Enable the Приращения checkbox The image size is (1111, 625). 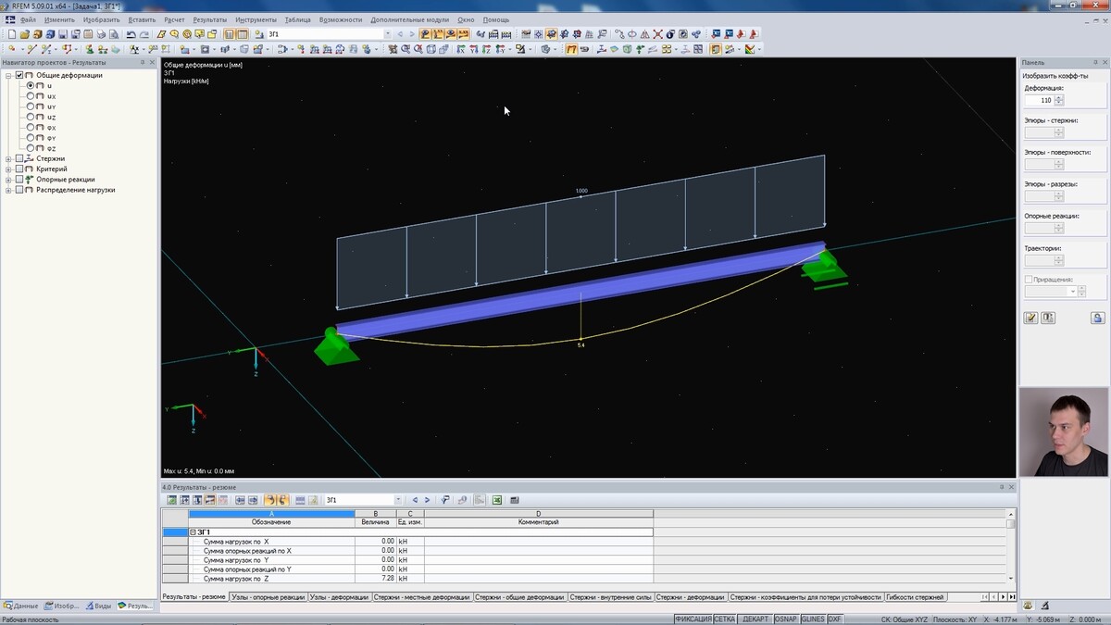click(1028, 279)
